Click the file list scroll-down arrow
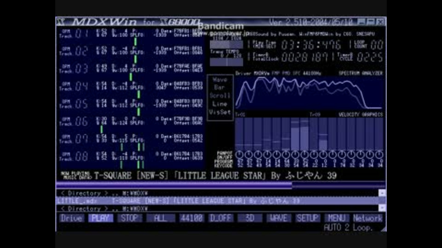Screen dimensions: 442x248 (382, 208)
